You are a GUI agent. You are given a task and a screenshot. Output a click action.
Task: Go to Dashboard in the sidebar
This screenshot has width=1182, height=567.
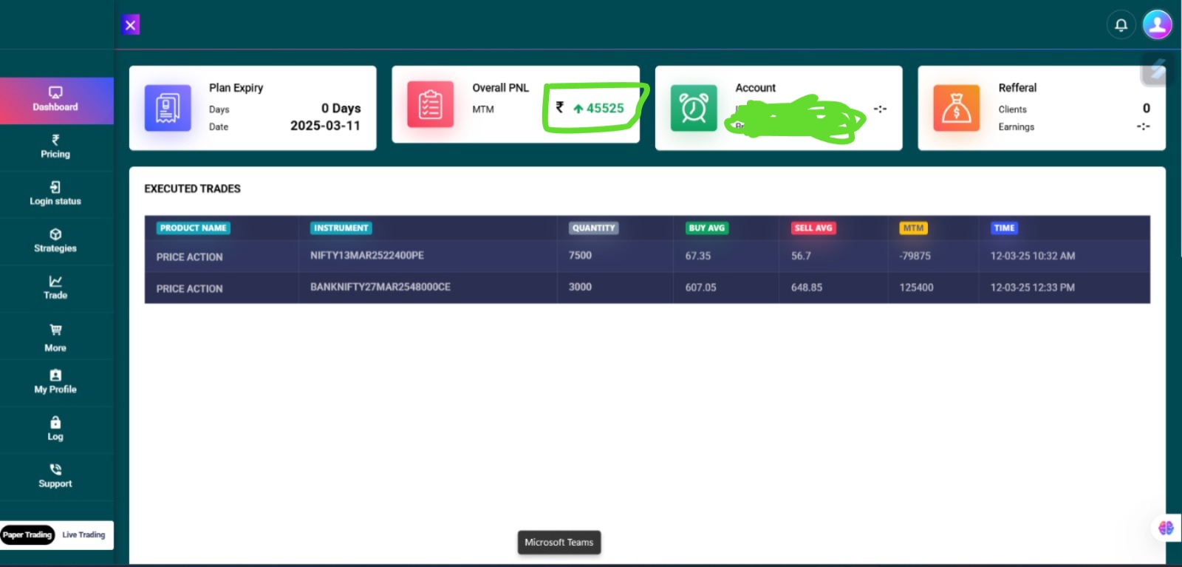point(55,100)
